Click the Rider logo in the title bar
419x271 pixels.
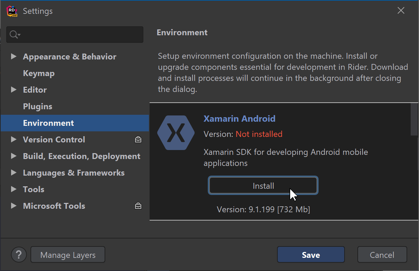click(x=11, y=11)
